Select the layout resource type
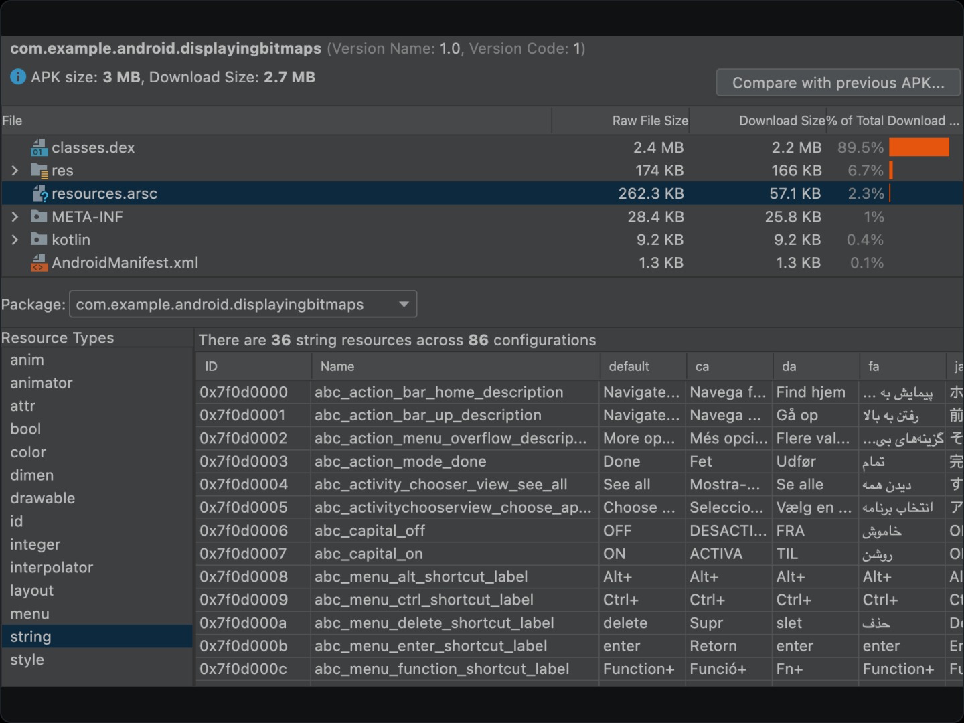The image size is (964, 723). click(96, 590)
